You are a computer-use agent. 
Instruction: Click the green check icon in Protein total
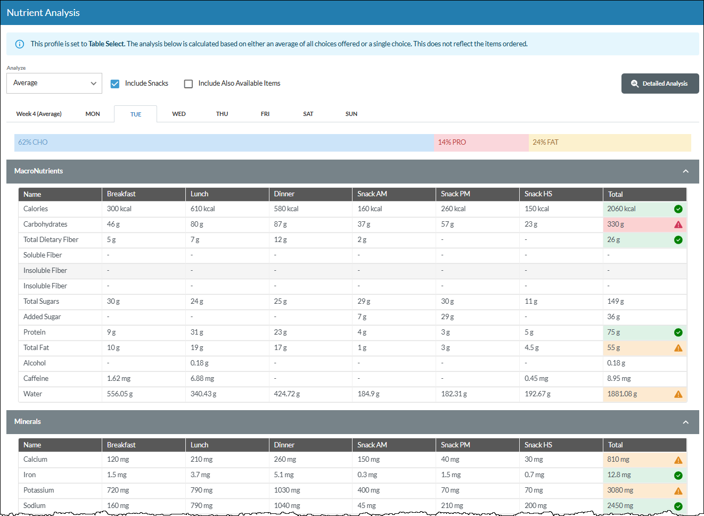(678, 332)
